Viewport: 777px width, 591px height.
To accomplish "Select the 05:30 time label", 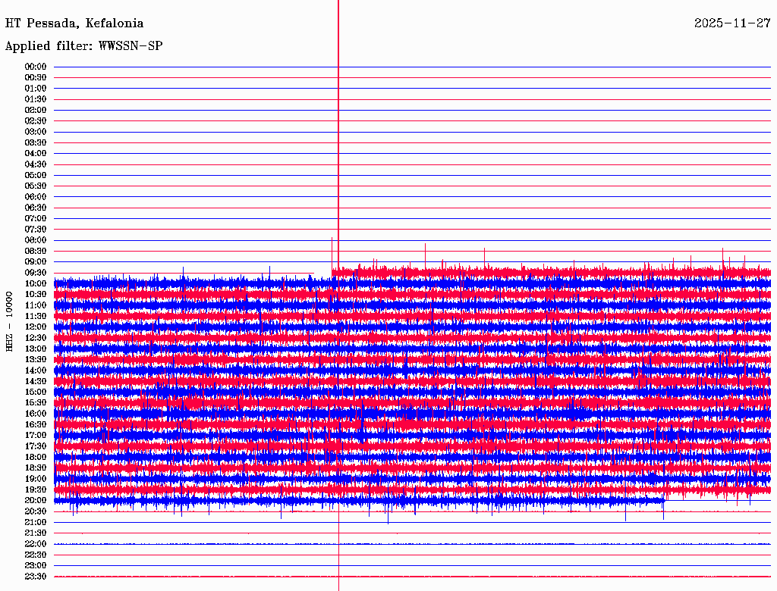I will click(36, 186).
